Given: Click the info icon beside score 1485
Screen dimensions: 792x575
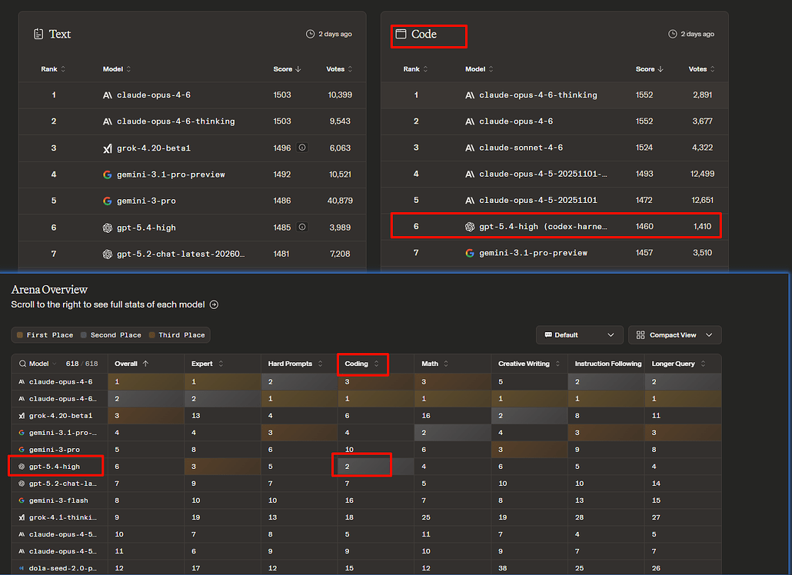Looking at the screenshot, I should coord(302,228).
